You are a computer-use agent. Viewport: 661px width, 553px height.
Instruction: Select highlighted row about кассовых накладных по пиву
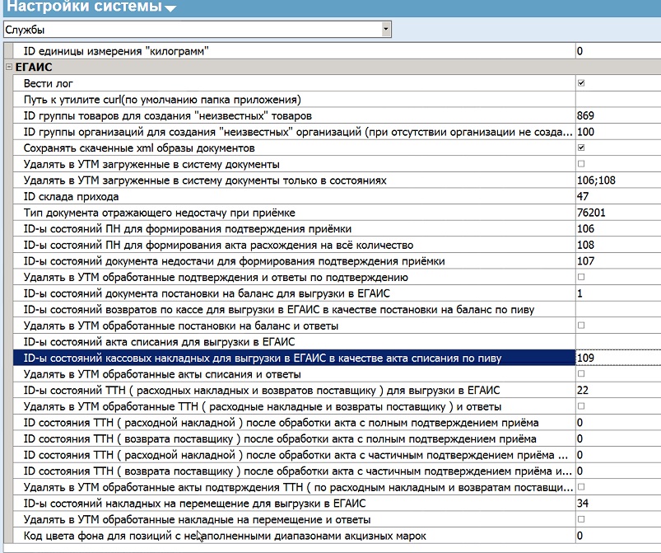coord(294,358)
